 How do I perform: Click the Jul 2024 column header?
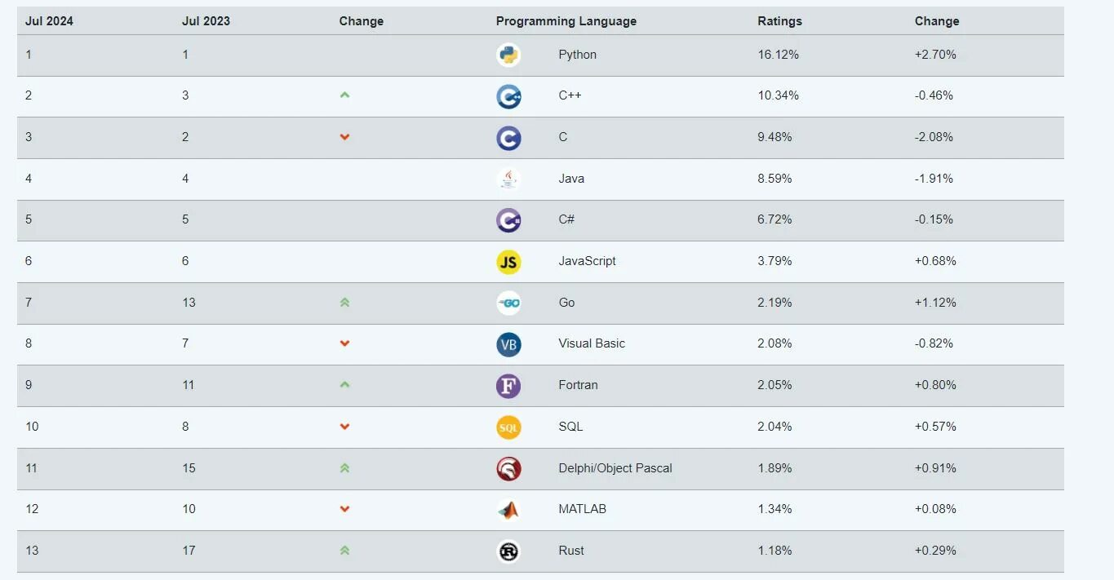tap(49, 21)
